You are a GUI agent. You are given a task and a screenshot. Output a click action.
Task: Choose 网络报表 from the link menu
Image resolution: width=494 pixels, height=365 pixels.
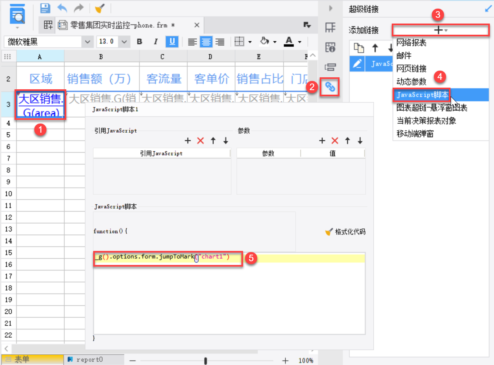411,43
